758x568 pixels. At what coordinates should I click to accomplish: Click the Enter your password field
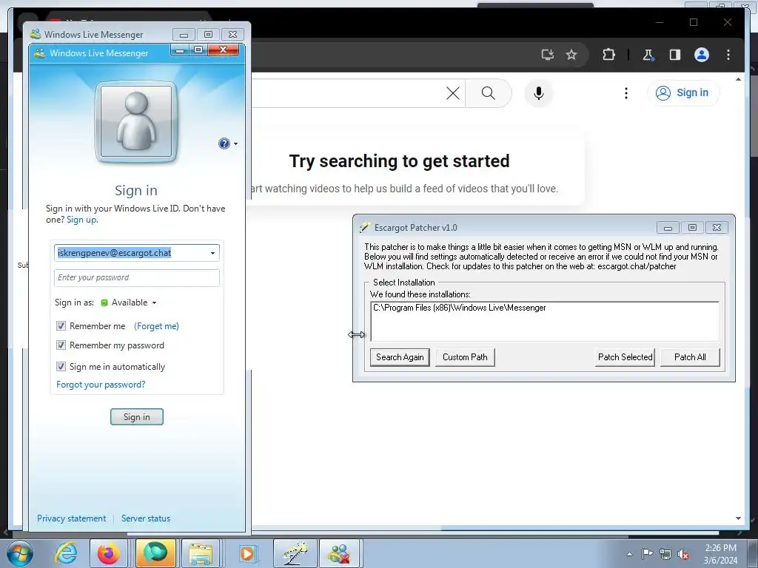point(137,278)
